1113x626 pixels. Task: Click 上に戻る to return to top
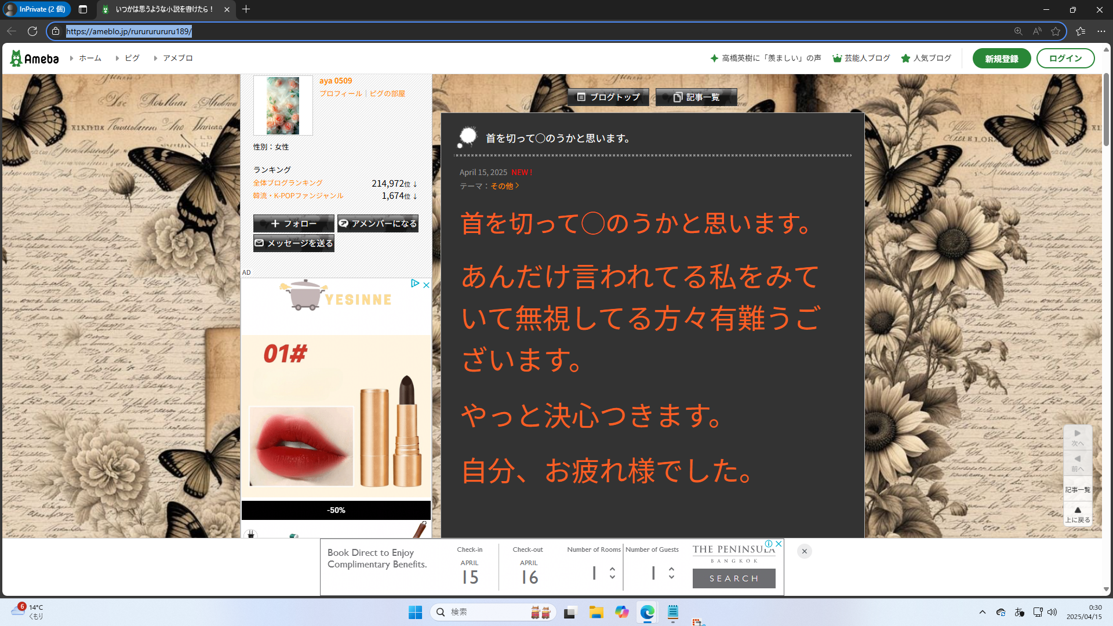tap(1078, 514)
